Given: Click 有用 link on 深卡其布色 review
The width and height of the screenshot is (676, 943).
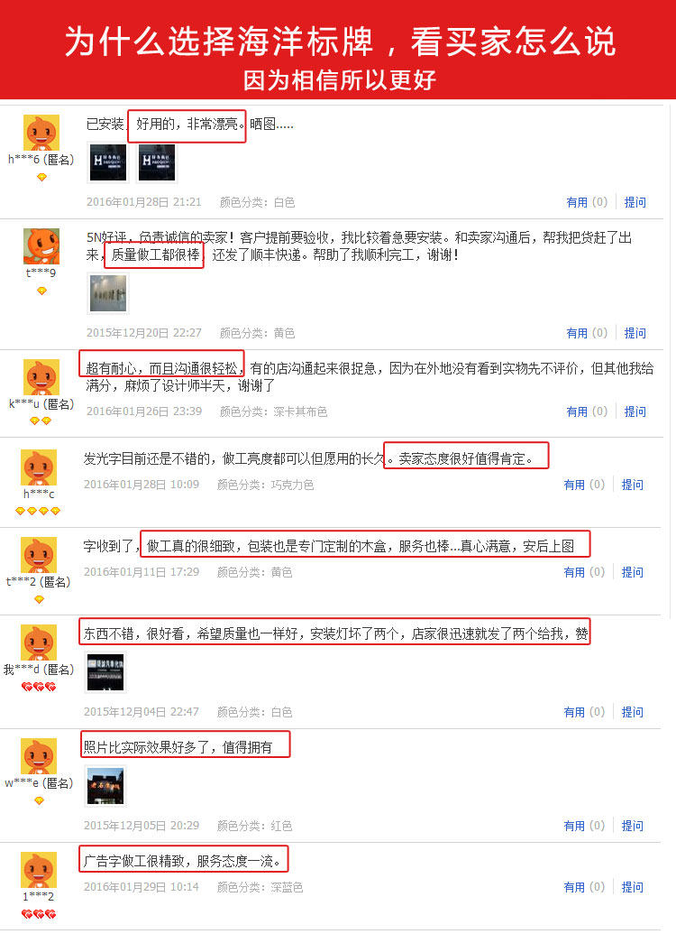Looking at the screenshot, I should tap(577, 411).
